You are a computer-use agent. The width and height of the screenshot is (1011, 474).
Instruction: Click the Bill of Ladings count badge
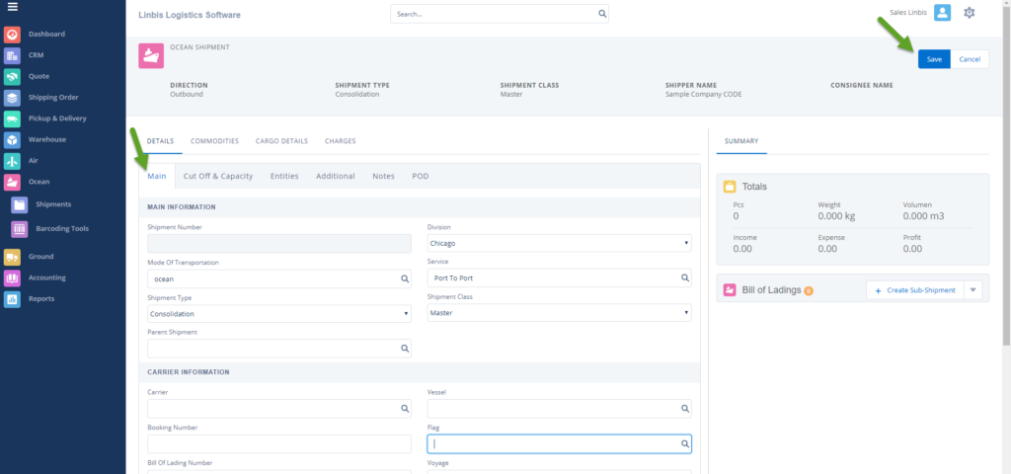tap(809, 291)
